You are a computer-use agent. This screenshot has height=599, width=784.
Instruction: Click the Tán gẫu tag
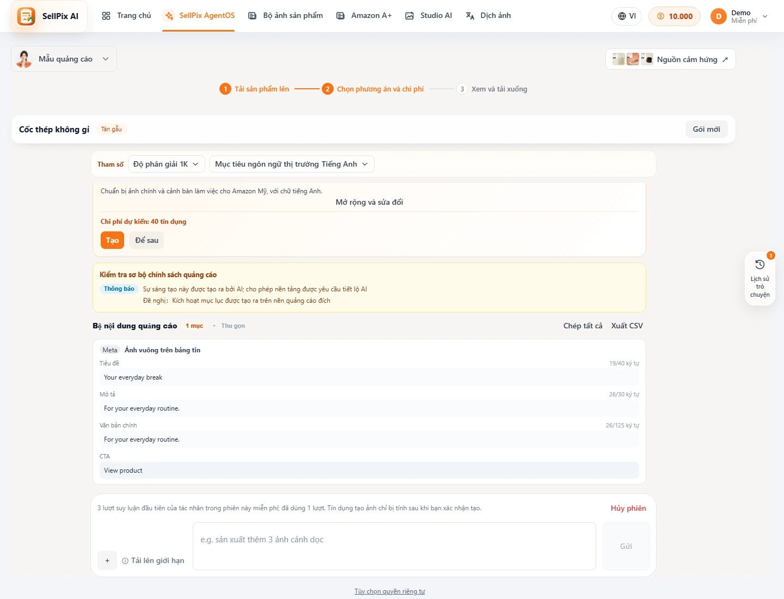(x=112, y=129)
